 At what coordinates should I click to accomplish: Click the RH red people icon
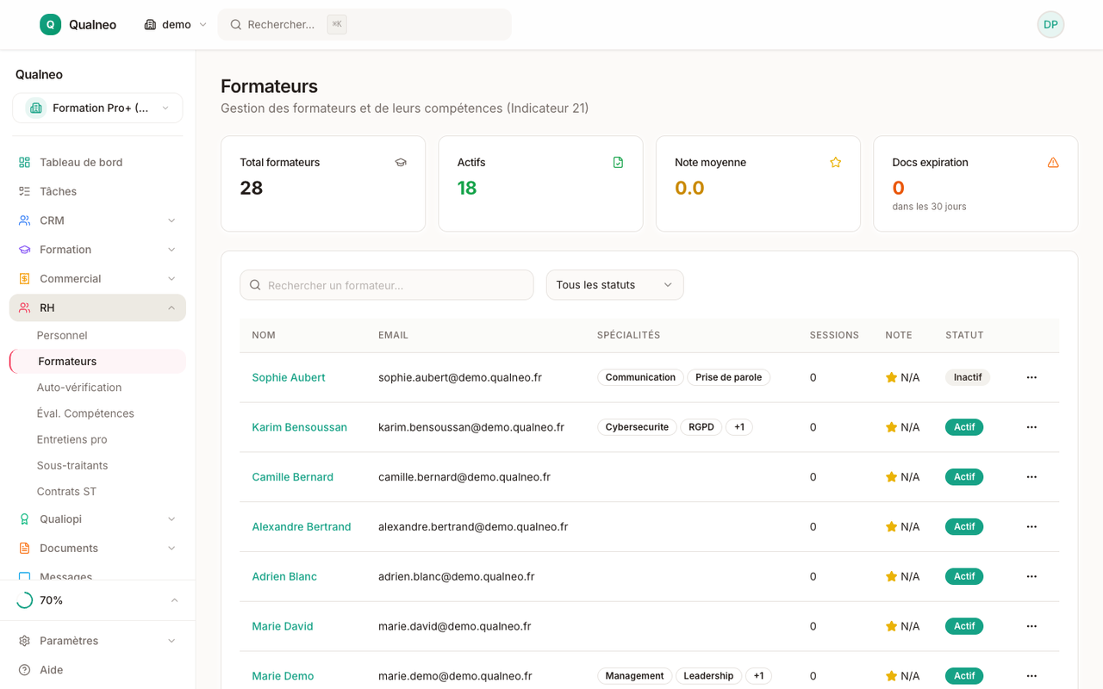24,307
